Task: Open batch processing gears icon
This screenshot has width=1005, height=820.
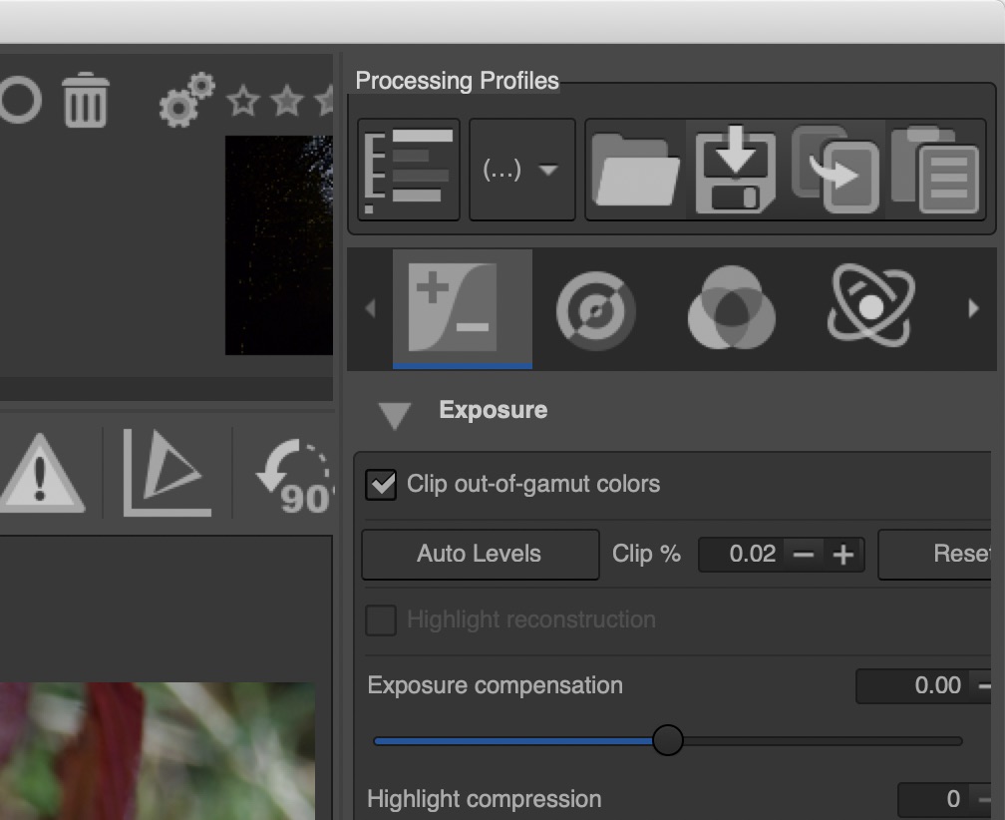Action: coord(186,100)
